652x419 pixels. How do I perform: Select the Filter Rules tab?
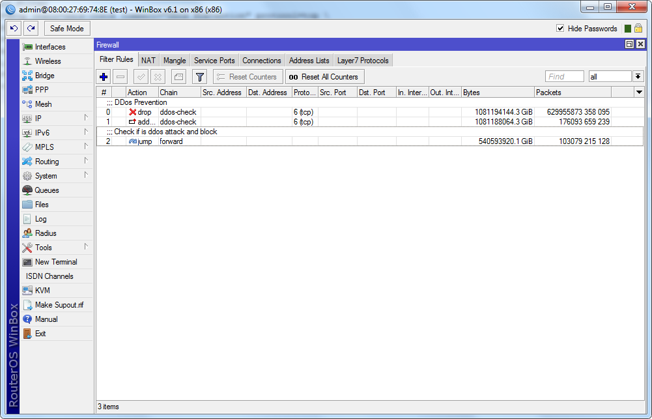click(117, 59)
